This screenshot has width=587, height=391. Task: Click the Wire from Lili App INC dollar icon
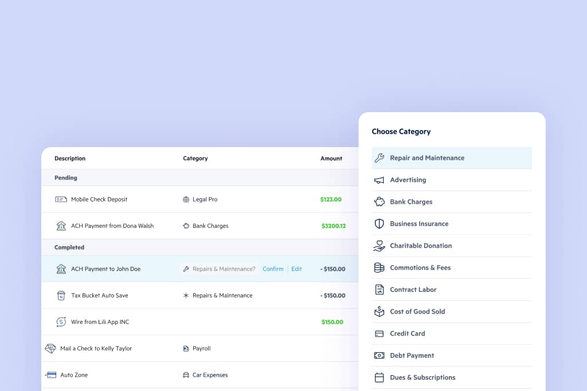point(61,322)
